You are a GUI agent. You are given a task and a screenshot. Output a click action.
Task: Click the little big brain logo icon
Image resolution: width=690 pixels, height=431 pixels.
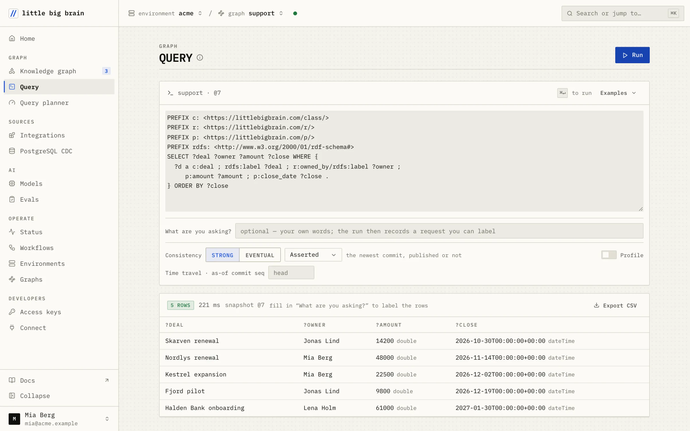click(13, 13)
